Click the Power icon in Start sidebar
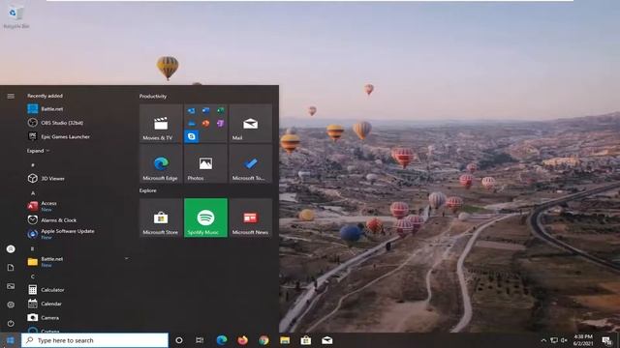The image size is (620, 348). pos(11,323)
